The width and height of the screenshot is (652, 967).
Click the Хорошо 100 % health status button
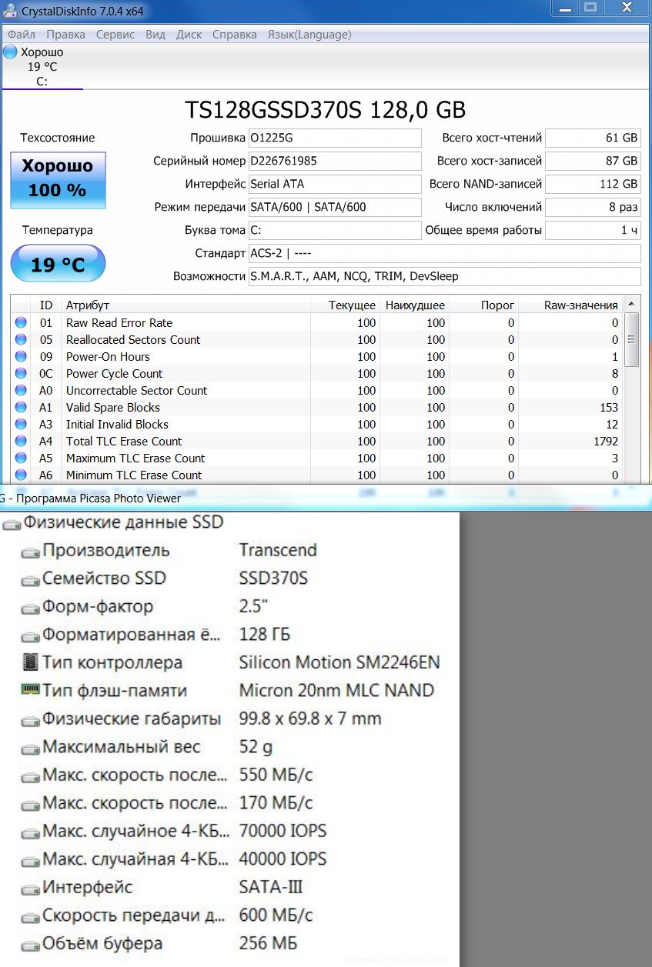coord(58,181)
